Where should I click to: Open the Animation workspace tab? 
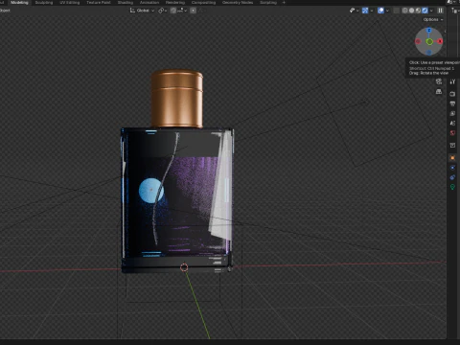pyautogui.click(x=149, y=3)
